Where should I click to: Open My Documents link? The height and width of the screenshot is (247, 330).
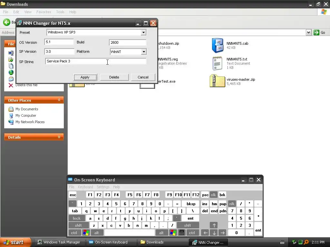click(27, 109)
